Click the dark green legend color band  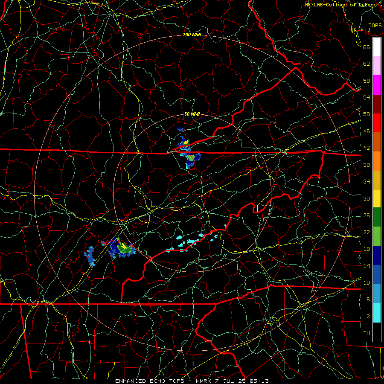[377, 217]
